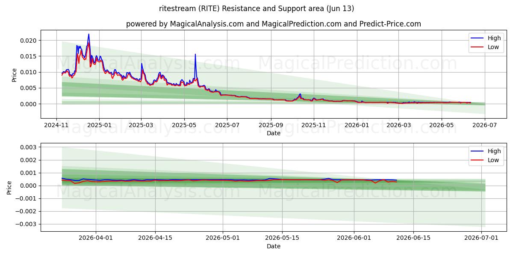The height and width of the screenshot is (256, 513).
Task: Click 'High' in the bottom chart legend
Action: [494, 151]
